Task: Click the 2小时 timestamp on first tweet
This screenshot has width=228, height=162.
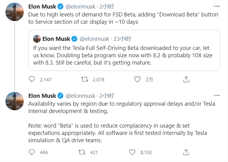Action: coord(106,6)
